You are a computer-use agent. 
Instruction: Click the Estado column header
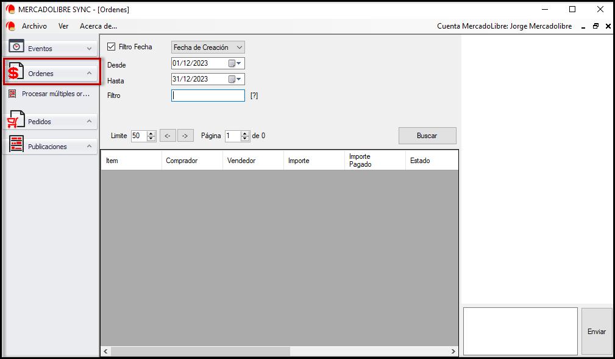[x=432, y=161]
